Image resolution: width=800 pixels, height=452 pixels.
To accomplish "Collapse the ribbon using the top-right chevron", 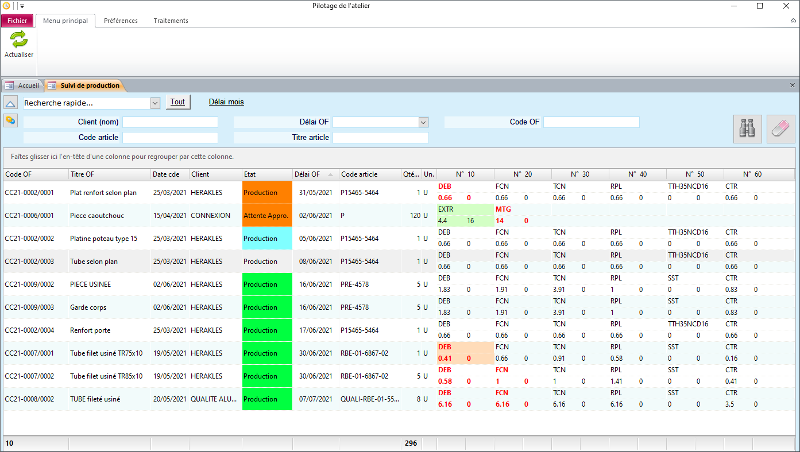I will pyautogui.click(x=793, y=21).
